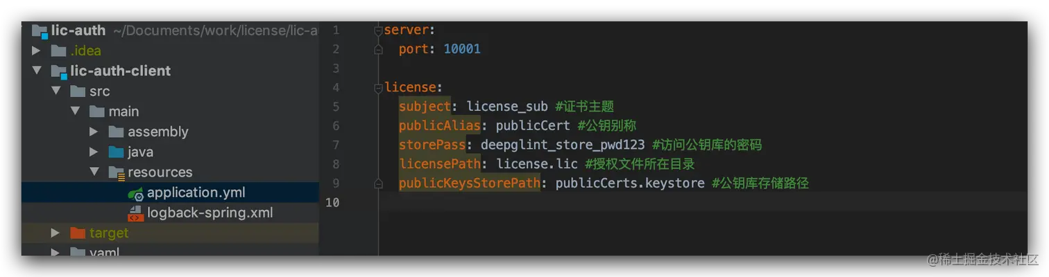Collapse the main folder arrow
Image resolution: width=1049 pixels, height=277 pixels.
point(75,111)
